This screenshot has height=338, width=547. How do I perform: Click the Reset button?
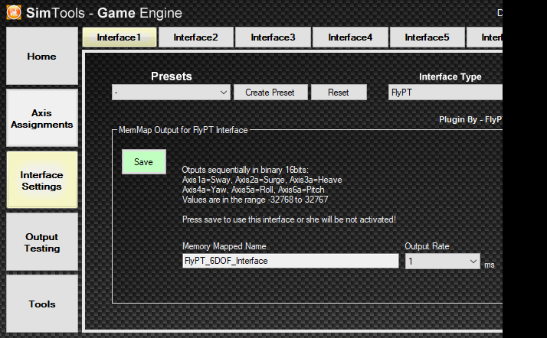click(x=339, y=93)
